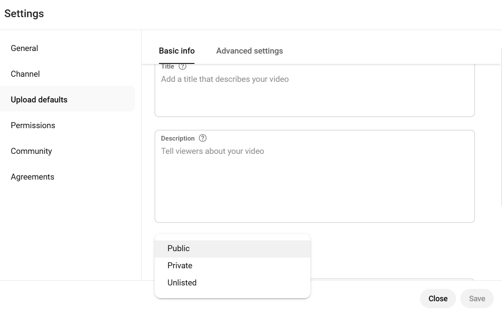This screenshot has height=312, width=502.
Task: Open the General settings section
Action: click(x=24, y=48)
